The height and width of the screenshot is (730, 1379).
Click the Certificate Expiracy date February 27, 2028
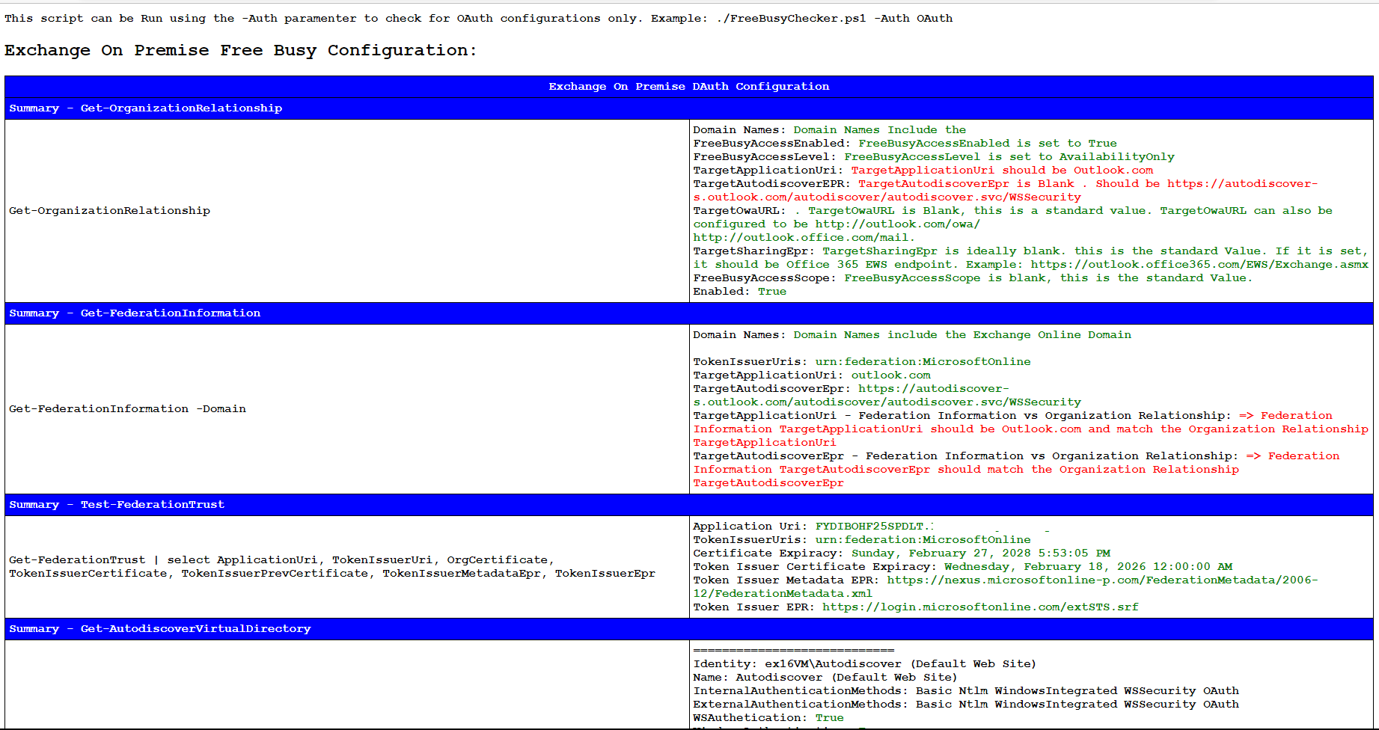tap(980, 553)
